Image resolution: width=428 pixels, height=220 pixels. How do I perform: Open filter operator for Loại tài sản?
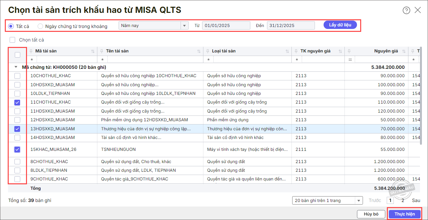(209, 60)
